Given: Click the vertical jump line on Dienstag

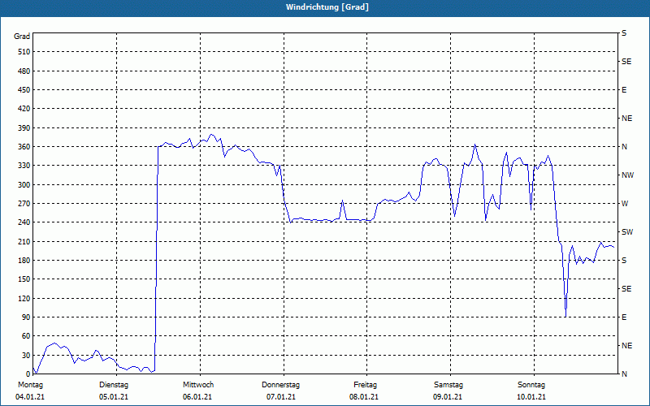Looking at the screenshot, I should click(x=157, y=259).
